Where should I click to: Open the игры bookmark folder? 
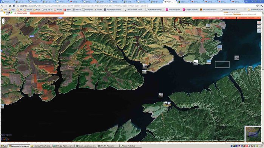click(x=12, y=10)
